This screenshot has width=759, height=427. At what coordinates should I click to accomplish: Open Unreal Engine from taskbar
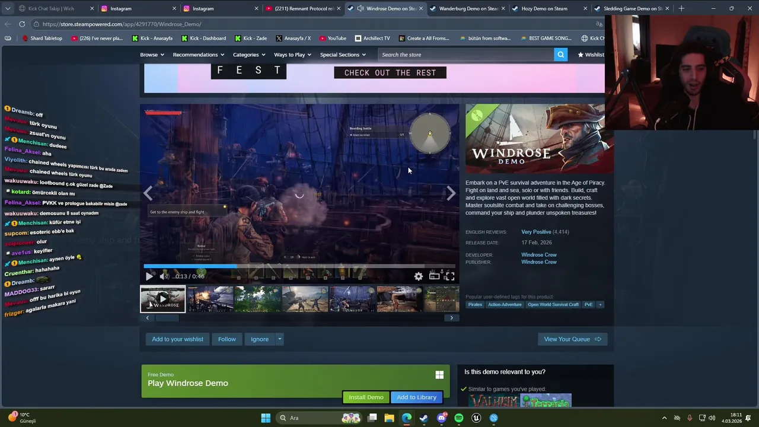[x=476, y=418]
